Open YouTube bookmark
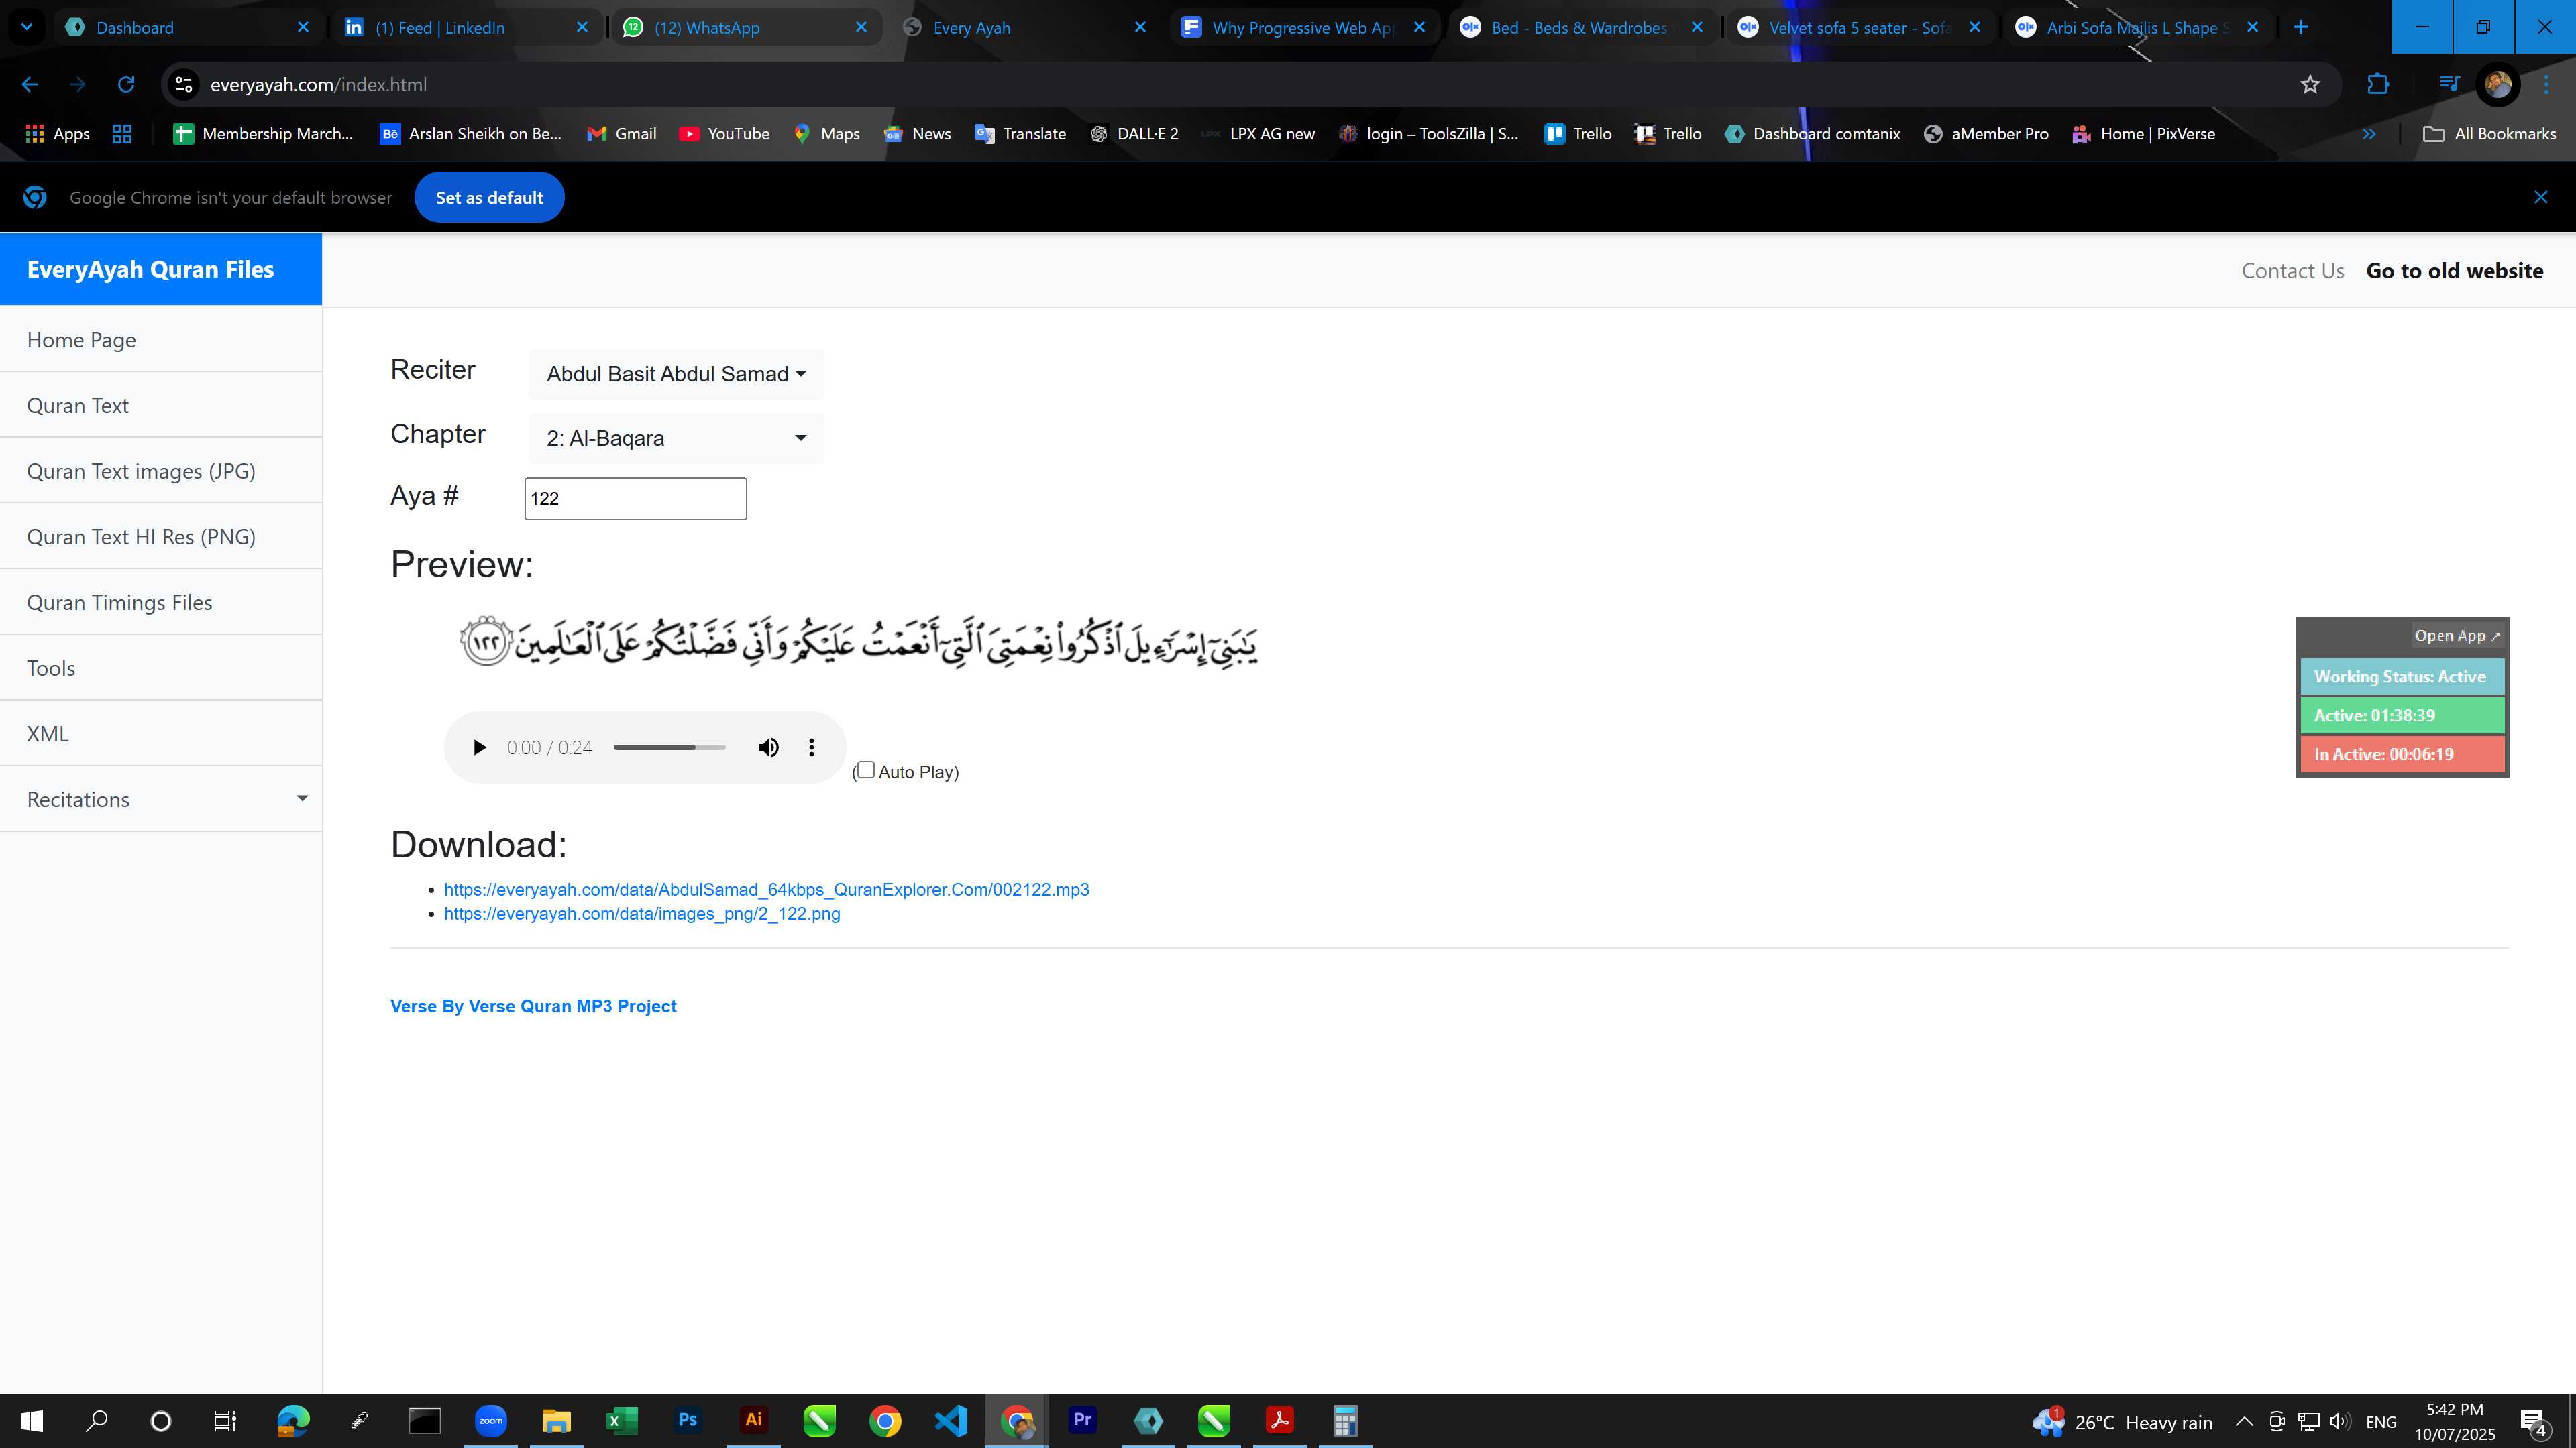The height and width of the screenshot is (1448, 2576). [x=724, y=134]
